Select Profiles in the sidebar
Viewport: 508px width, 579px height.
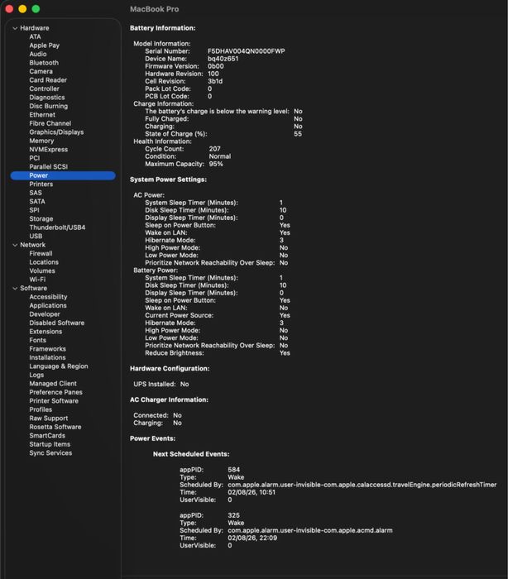pos(41,409)
